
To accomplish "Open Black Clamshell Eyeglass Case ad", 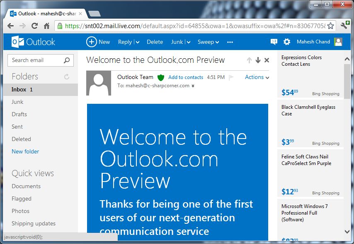I will pos(310,124).
